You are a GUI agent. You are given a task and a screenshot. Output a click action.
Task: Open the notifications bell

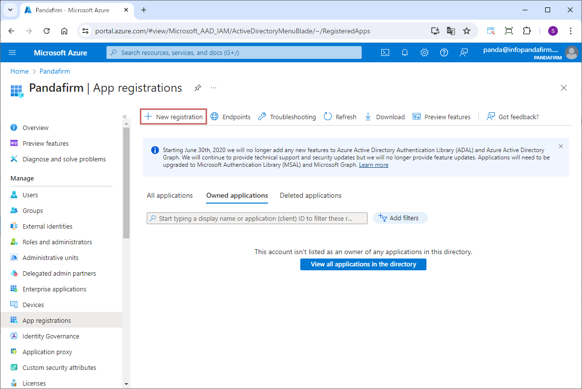[x=405, y=52]
